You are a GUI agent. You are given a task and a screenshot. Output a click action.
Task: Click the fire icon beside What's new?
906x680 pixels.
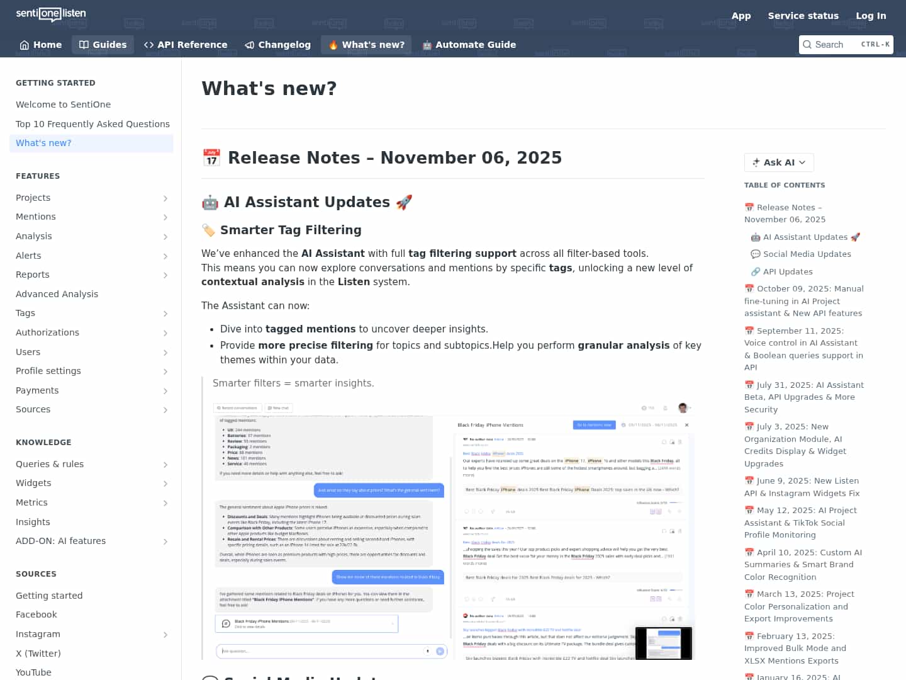pyautogui.click(x=332, y=44)
